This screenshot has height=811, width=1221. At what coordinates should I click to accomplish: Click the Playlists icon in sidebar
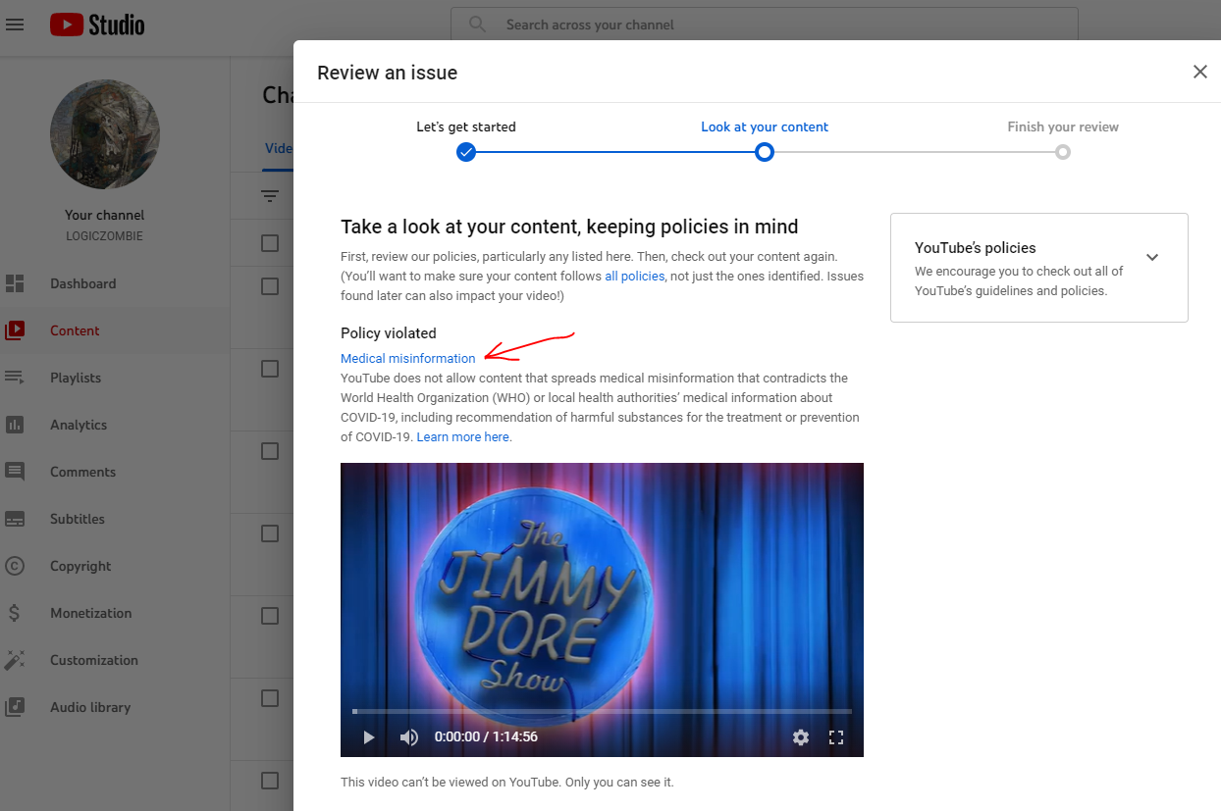[x=15, y=378]
